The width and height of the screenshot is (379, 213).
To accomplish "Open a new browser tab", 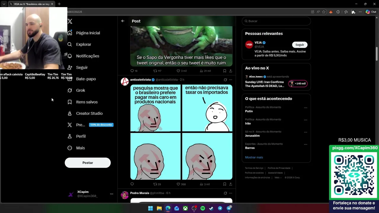I will [59, 4].
